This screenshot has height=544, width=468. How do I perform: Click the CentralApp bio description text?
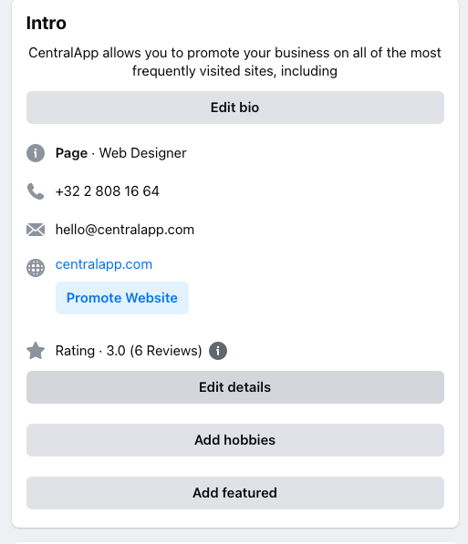(x=234, y=62)
